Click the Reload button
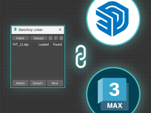 pos(39,38)
